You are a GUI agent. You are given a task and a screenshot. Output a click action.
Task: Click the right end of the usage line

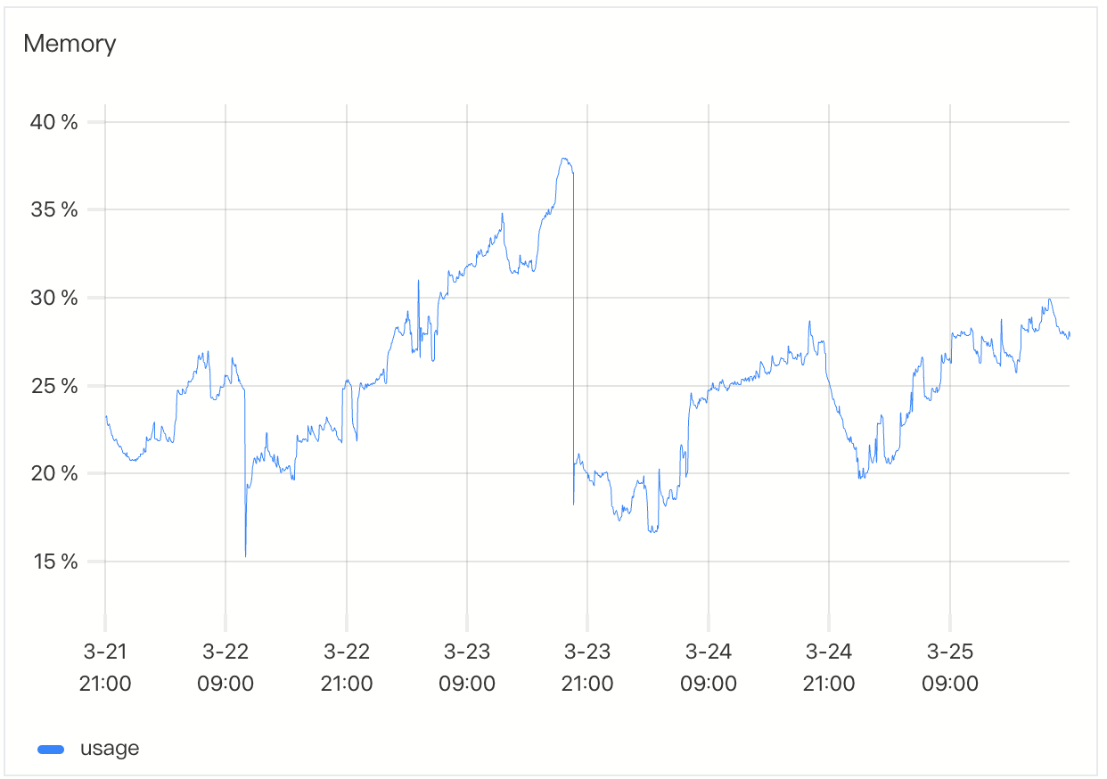pos(1069,334)
